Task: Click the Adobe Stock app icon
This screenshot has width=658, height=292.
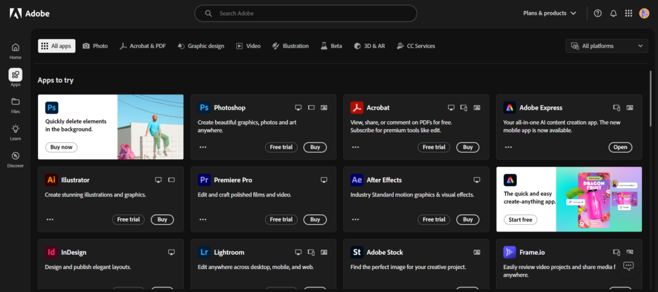Action: tap(357, 252)
